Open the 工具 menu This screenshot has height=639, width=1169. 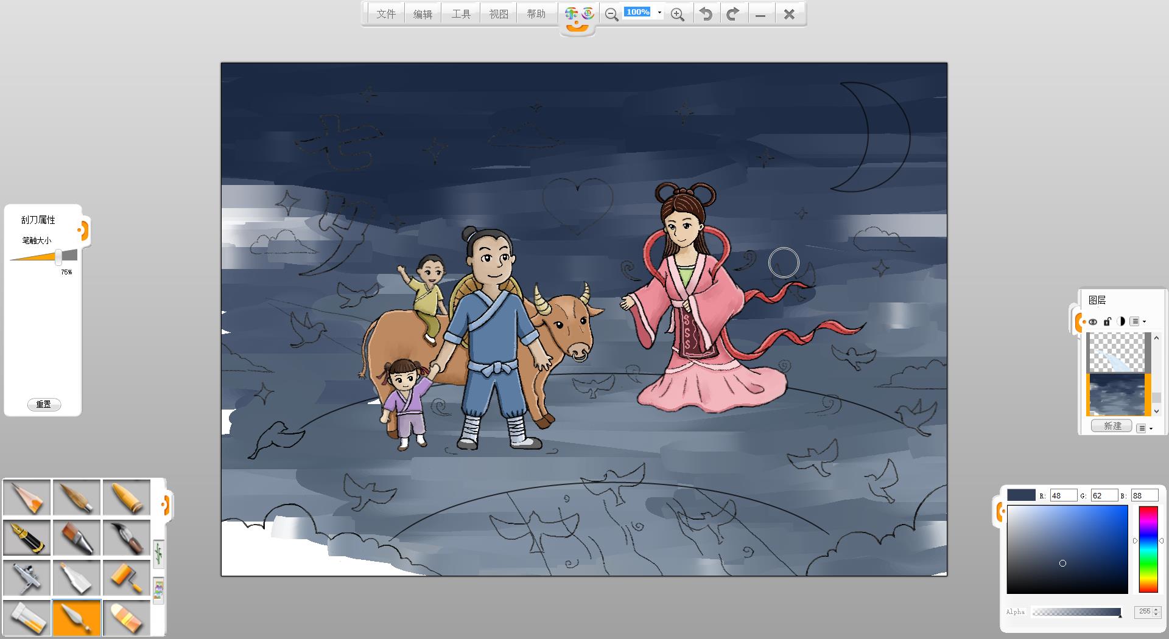tap(461, 14)
